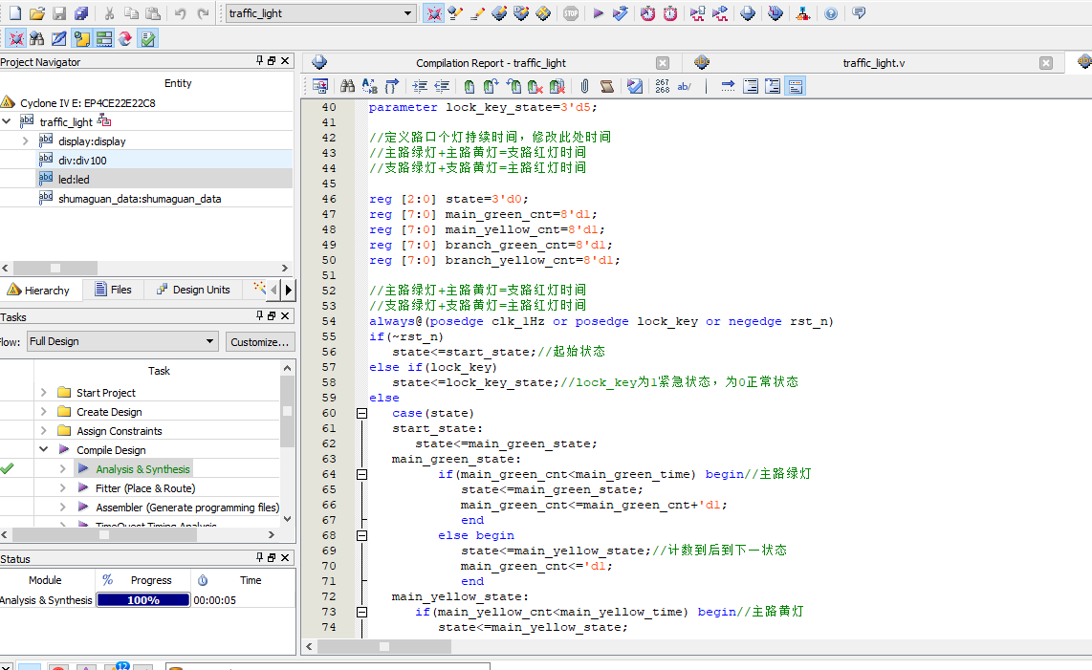Screen dimensions: 1092x670
Task: Expand the Assign Constraints task
Action: [44, 431]
